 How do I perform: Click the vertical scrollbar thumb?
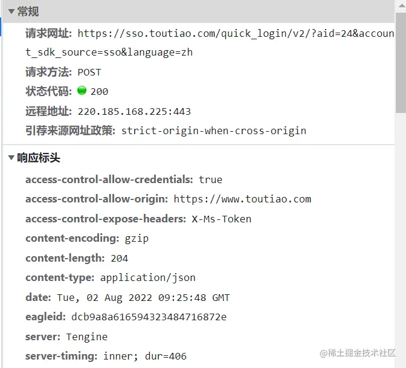(x=401, y=62)
